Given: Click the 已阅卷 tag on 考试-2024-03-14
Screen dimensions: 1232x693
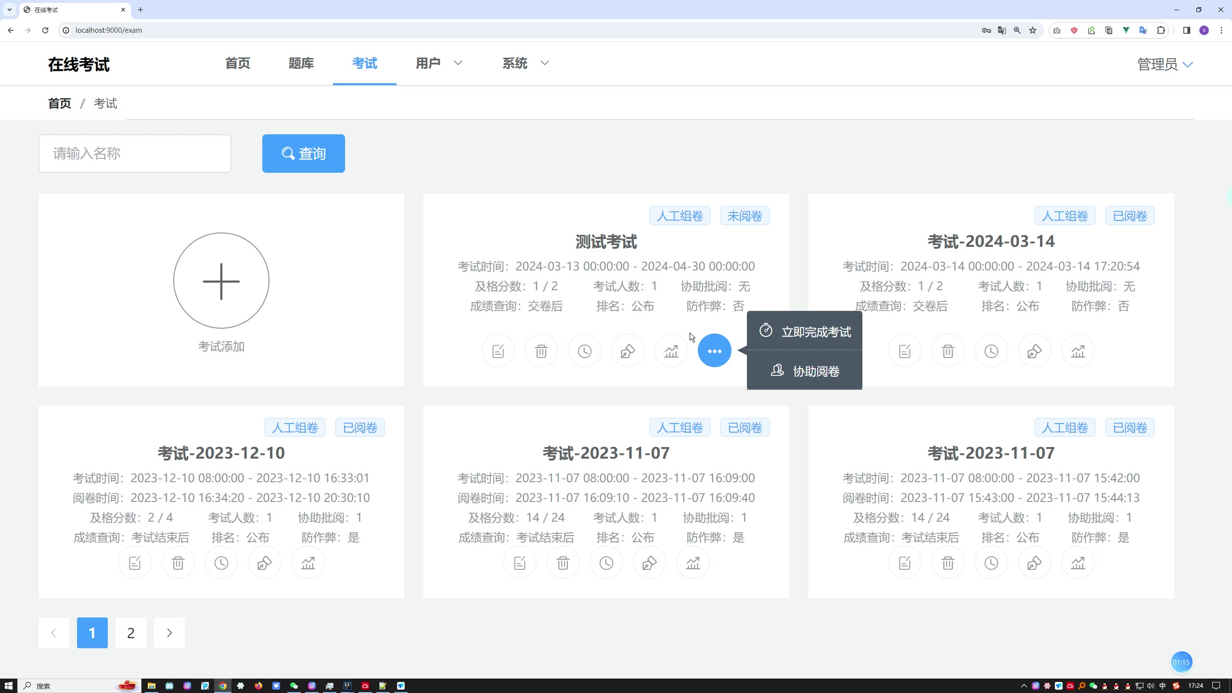Looking at the screenshot, I should pos(1130,216).
